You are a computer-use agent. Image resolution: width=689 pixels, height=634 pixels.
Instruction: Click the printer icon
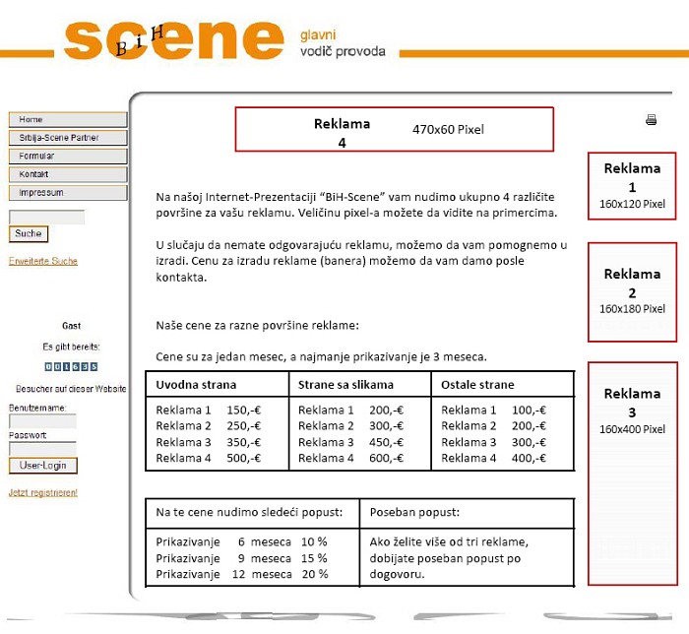[651, 119]
